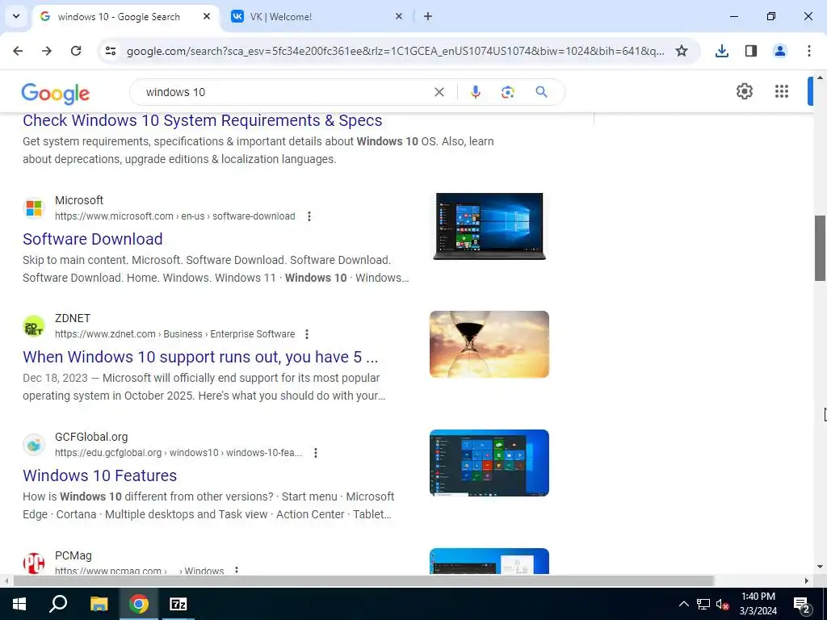The width and height of the screenshot is (827, 620).
Task: Click microsoft.com software-download URL breadcrumb
Action: [x=175, y=216]
